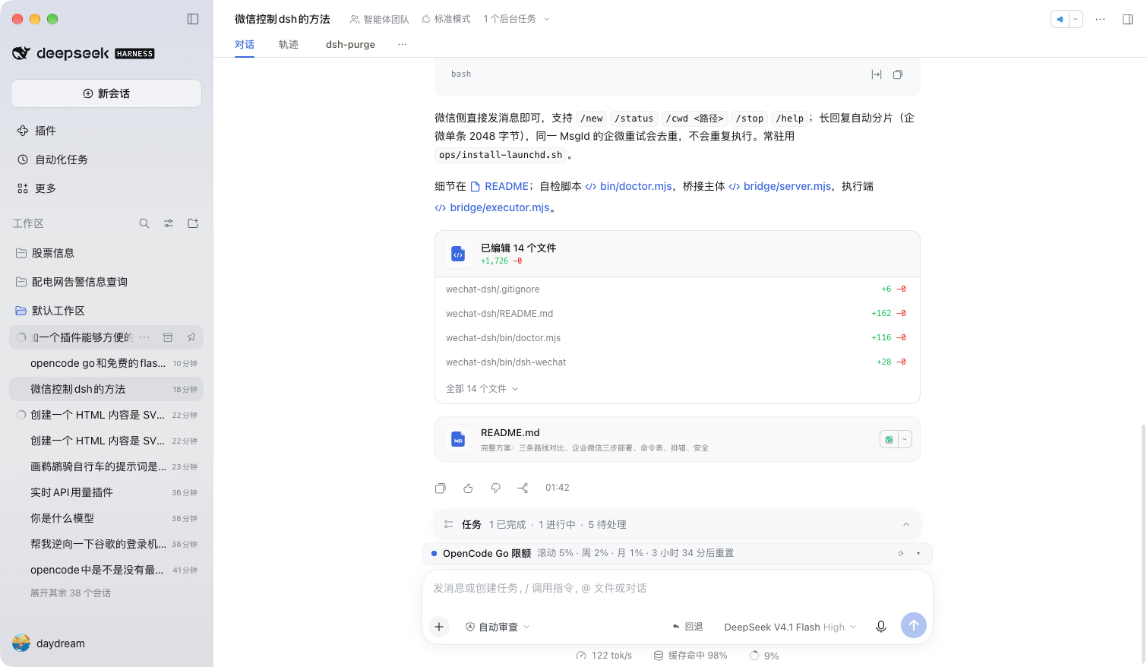Open workspace filter settings icon
1147x667 pixels.
[x=169, y=223]
